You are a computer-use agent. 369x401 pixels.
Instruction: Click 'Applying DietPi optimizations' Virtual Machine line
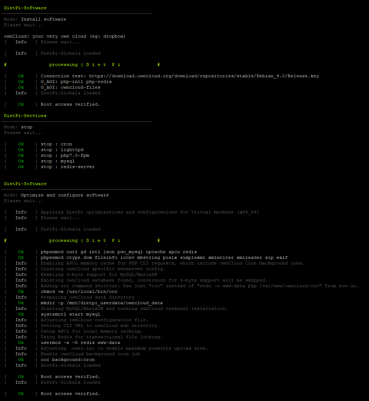(x=150, y=212)
